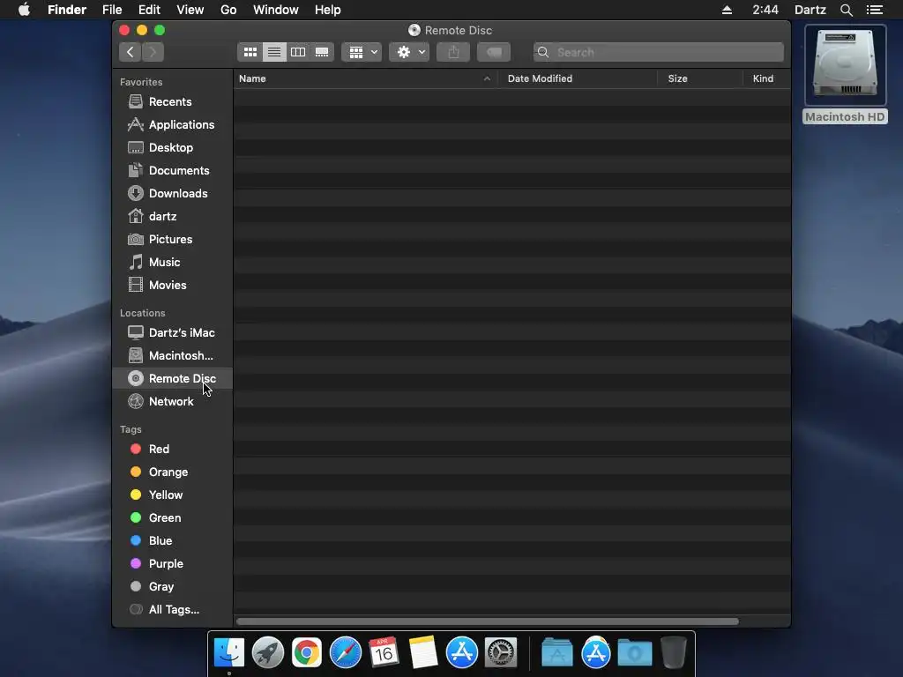Go back with the left chevron button
Screen dimensions: 903x677
point(131,52)
